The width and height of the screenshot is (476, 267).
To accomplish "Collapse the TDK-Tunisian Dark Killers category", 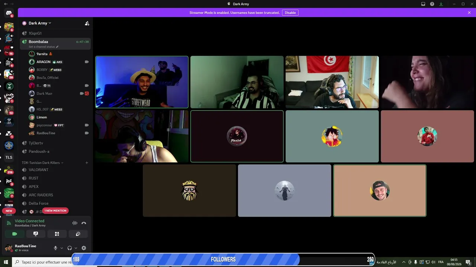I will pos(43,163).
